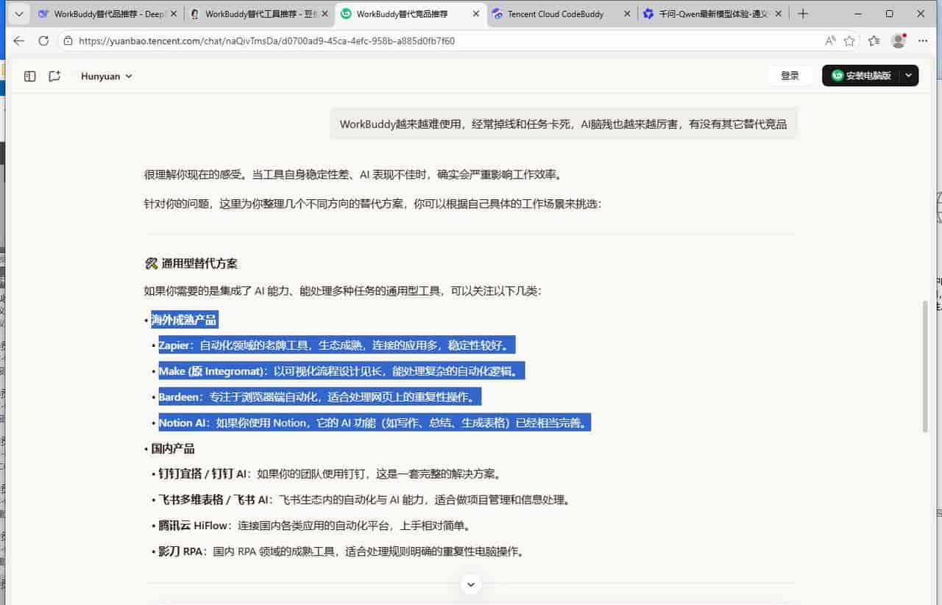Click the highlighted 海外成熟产品 text

(x=184, y=320)
